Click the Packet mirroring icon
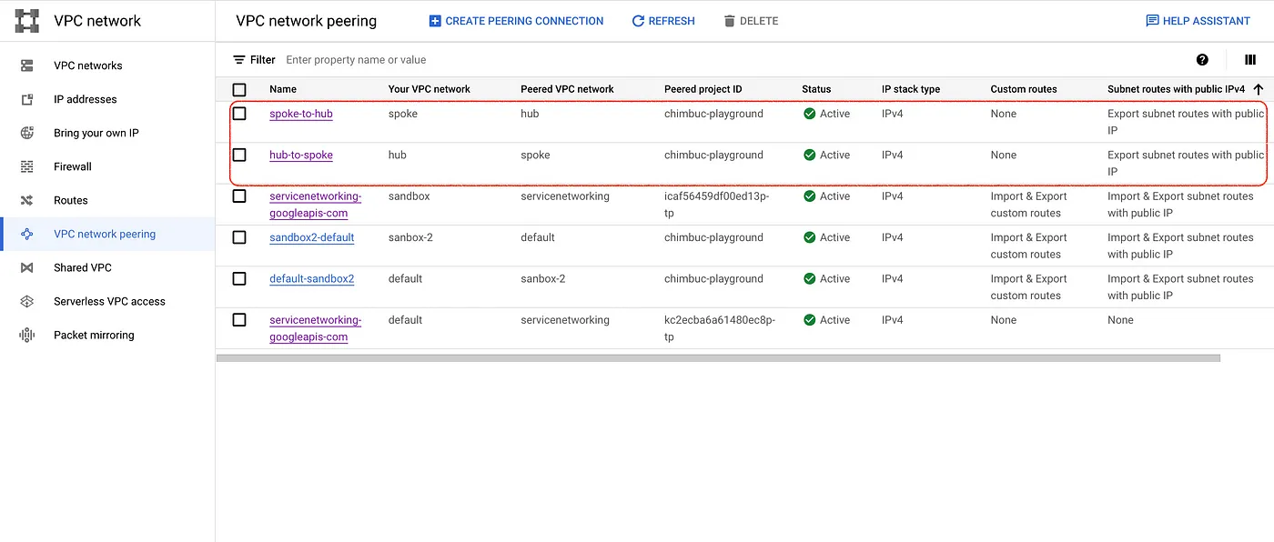Viewport: 1274px width, 542px height. 27,335
